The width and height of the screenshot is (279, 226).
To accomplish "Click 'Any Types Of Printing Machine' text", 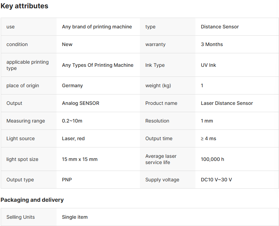I will [x=98, y=65].
